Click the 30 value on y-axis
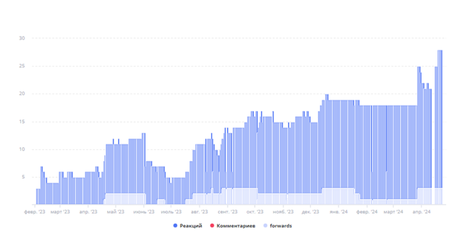Screen dimensions: 464x244 tap(22, 38)
